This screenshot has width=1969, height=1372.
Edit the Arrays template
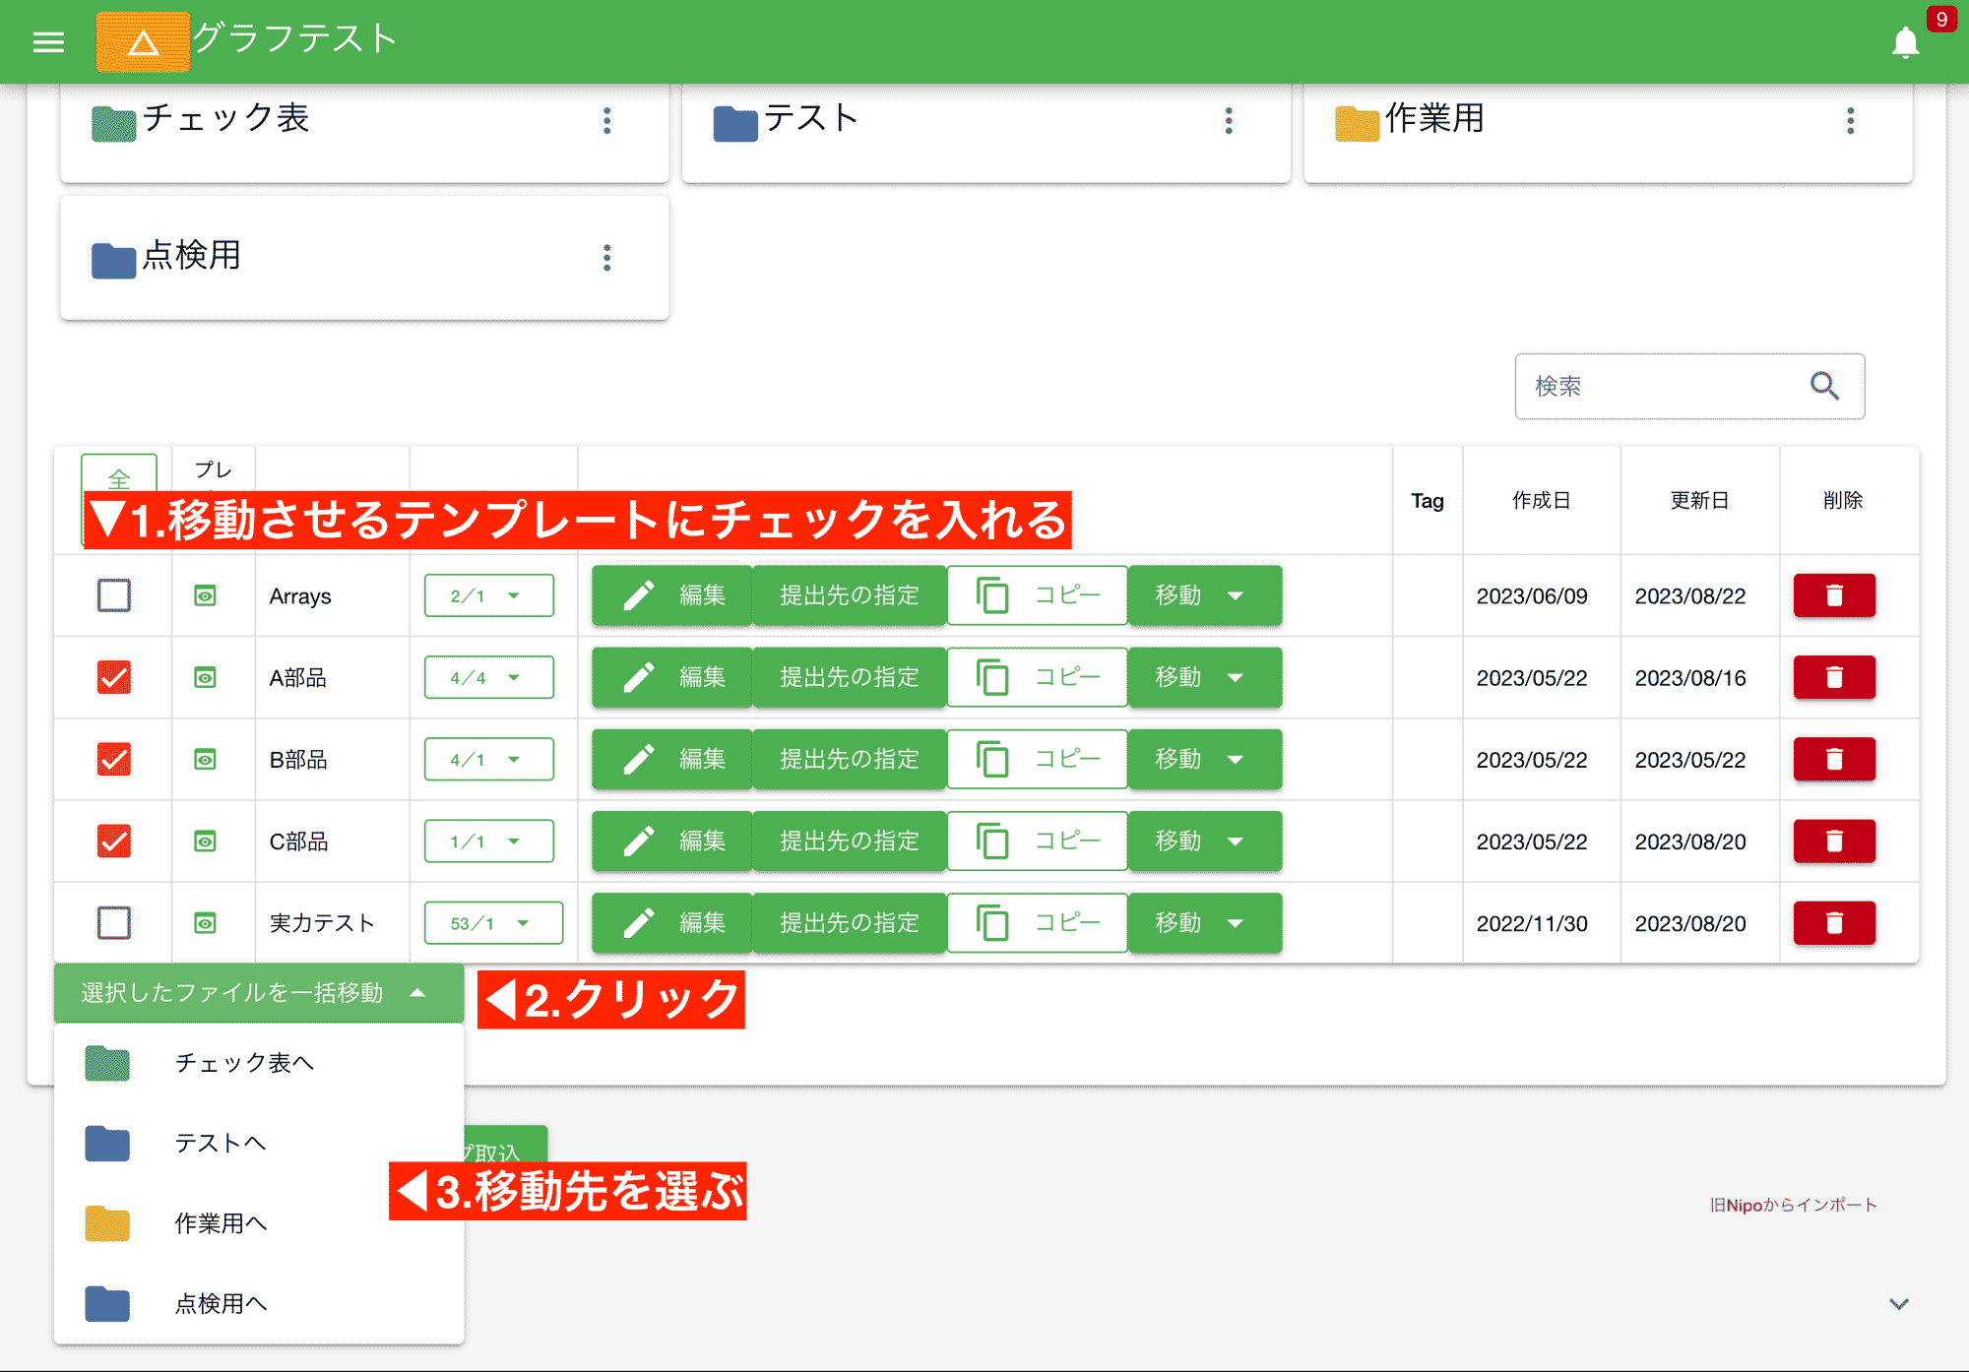(672, 595)
